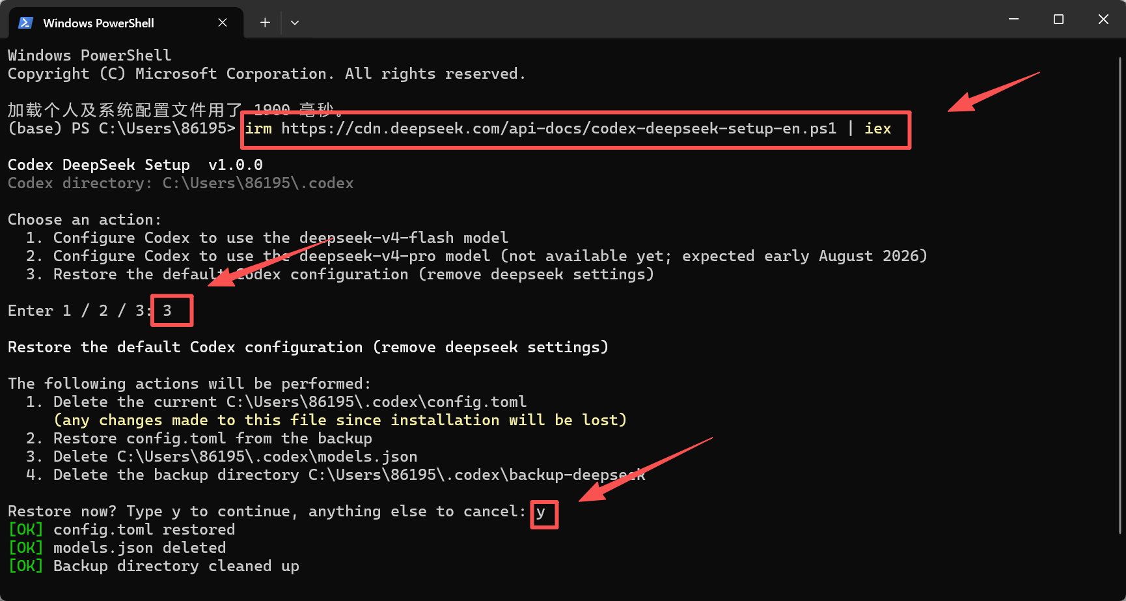The image size is (1126, 601).
Task: Click the Microsoft copyright line
Action: pyautogui.click(x=267, y=74)
